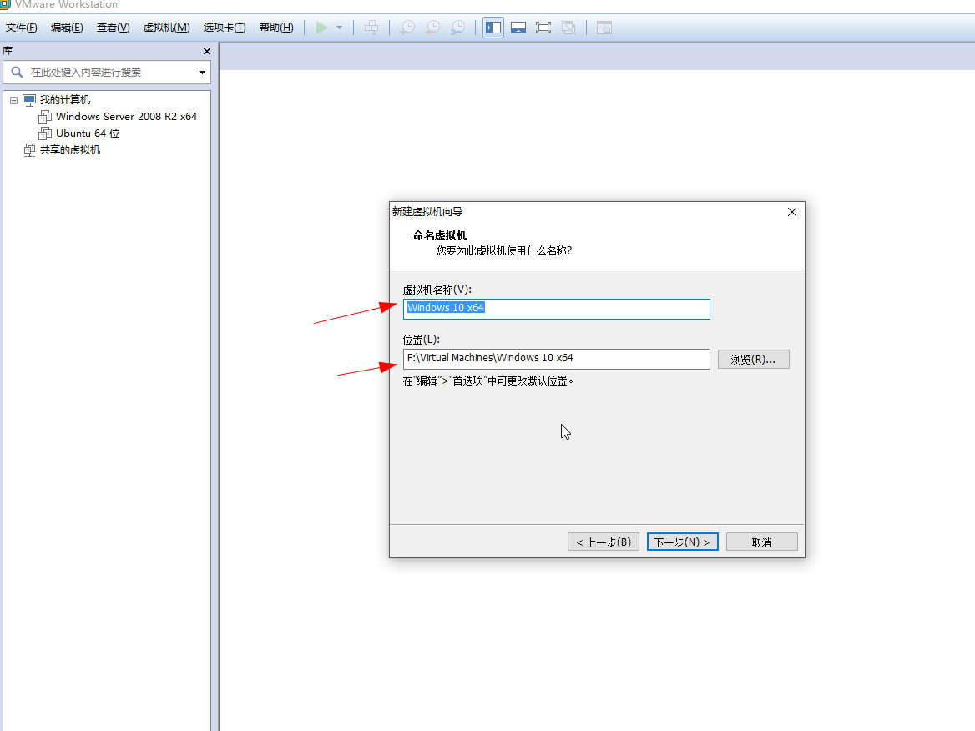The width and height of the screenshot is (975, 731).
Task: Select 共享的虚拟机 in the library
Action: [69, 150]
